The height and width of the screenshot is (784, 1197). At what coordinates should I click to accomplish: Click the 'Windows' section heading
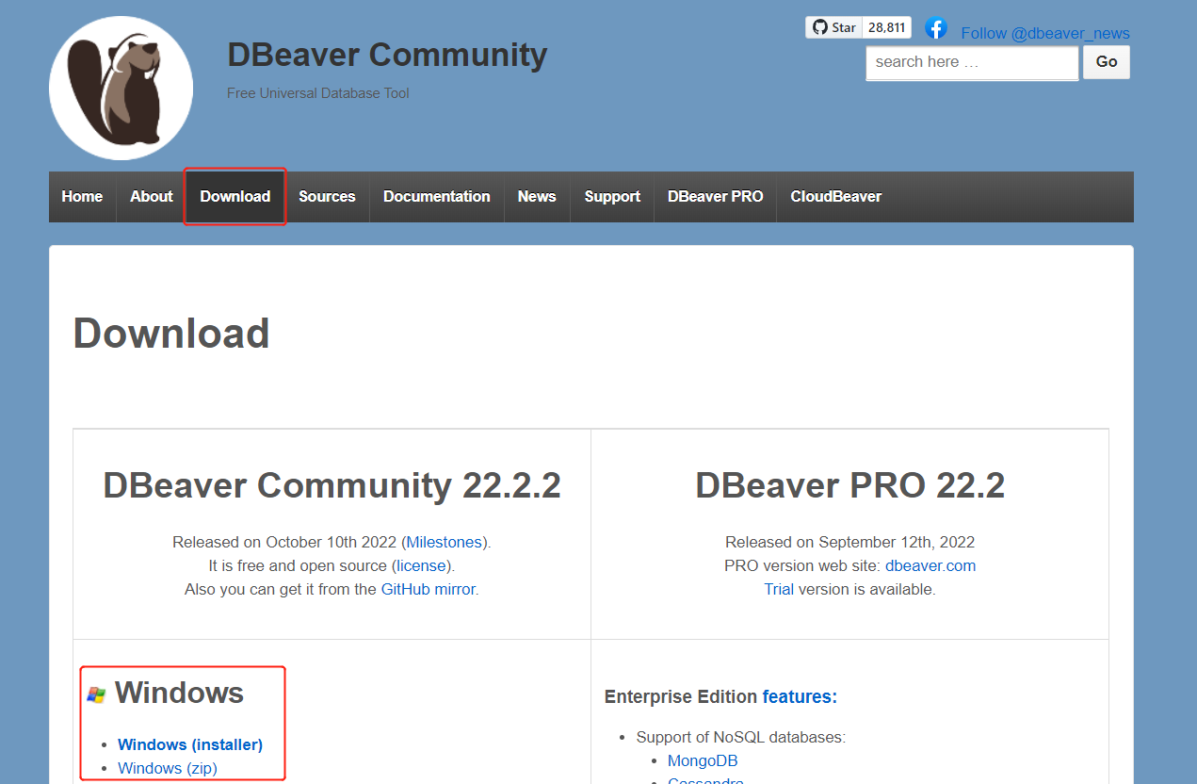(x=179, y=694)
